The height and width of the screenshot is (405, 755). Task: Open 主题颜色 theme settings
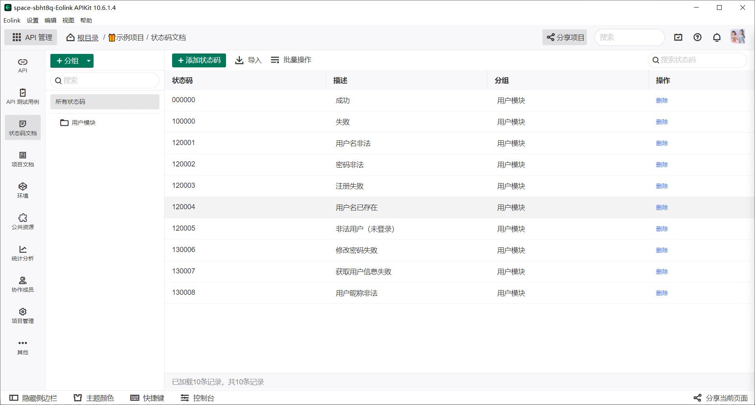[94, 398]
